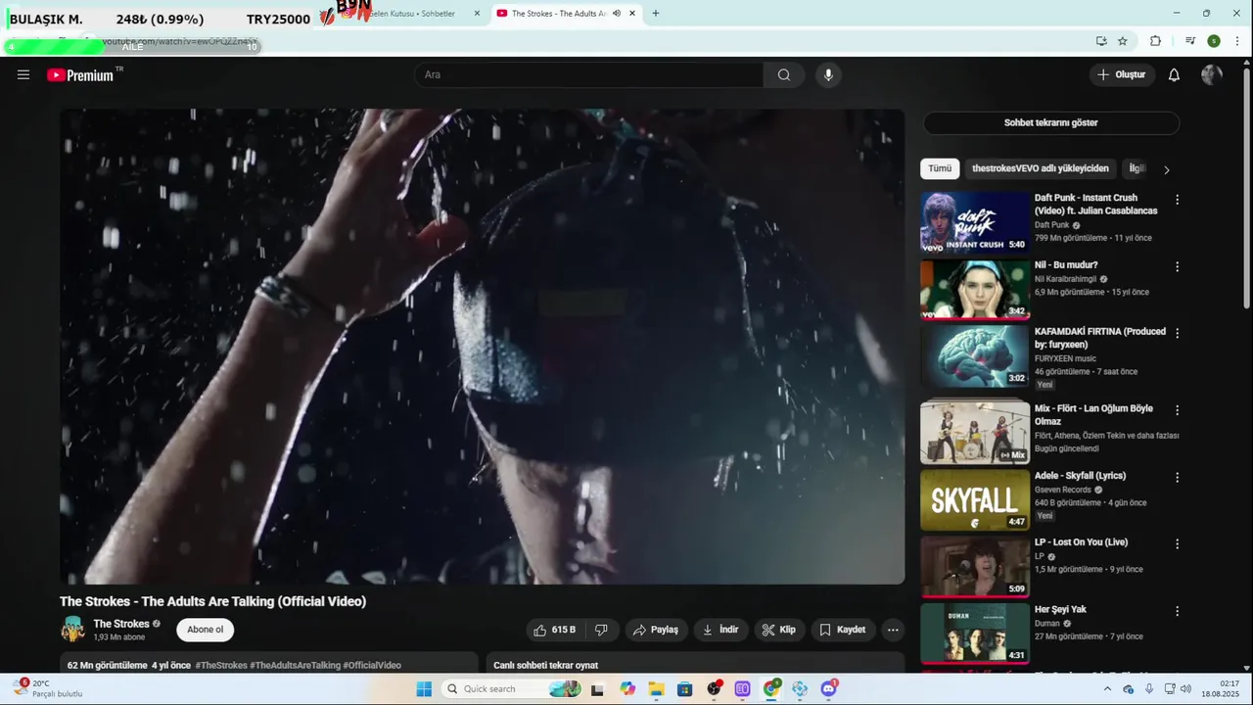The height and width of the screenshot is (705, 1253).
Task: Dislike the video with thumbs-down
Action: pyautogui.click(x=602, y=630)
